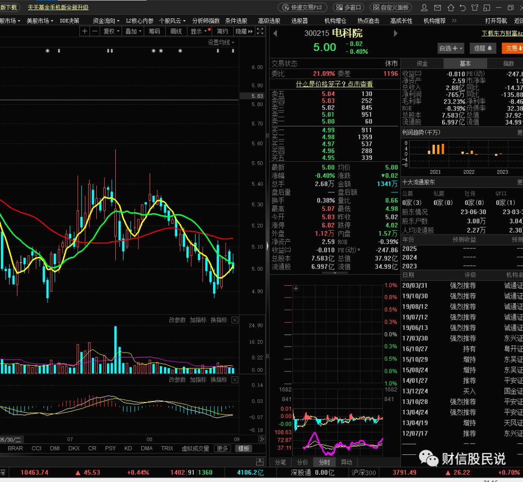
Task: Toggle the 画线 drawing tools
Action: tap(176, 31)
